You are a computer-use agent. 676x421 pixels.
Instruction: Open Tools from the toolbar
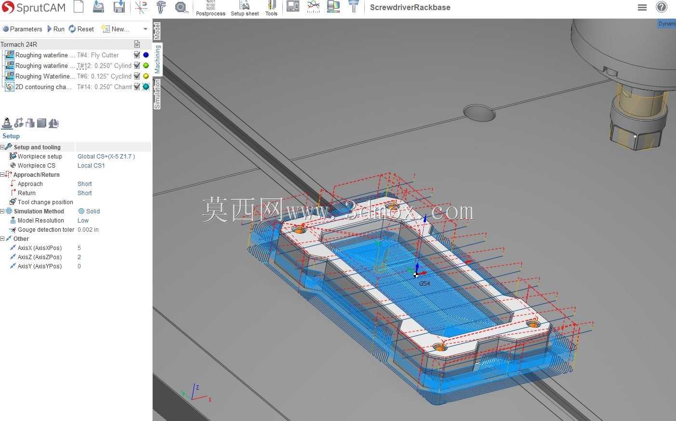pyautogui.click(x=271, y=8)
